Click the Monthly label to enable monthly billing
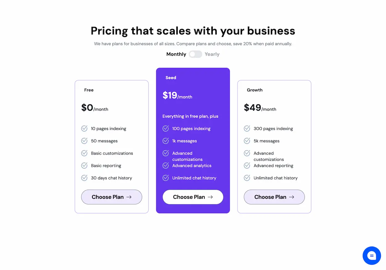The width and height of the screenshot is (386, 270). [176, 54]
